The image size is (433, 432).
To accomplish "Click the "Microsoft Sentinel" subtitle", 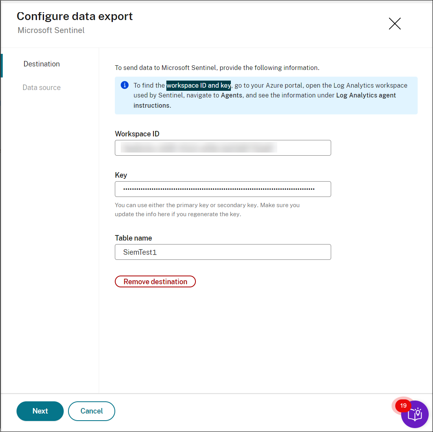I will (51, 30).
